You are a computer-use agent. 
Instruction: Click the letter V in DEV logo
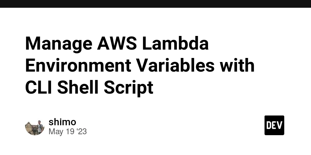coord(280,125)
